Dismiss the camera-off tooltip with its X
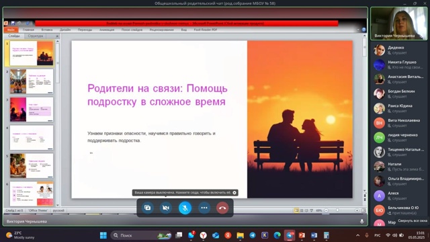Image resolution: width=430 pixels, height=242 pixels. click(x=234, y=193)
